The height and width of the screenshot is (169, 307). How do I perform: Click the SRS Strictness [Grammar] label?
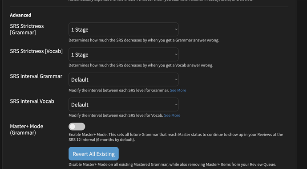click(x=27, y=29)
